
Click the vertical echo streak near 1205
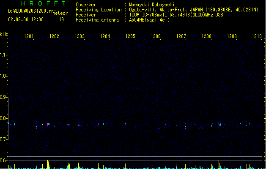coord(125,125)
